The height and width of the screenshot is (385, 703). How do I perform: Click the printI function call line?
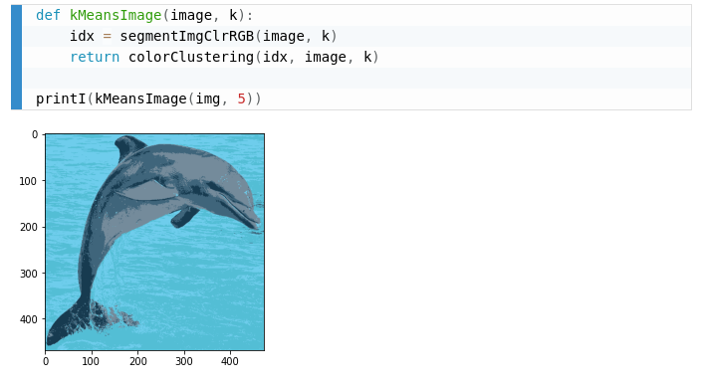148,98
